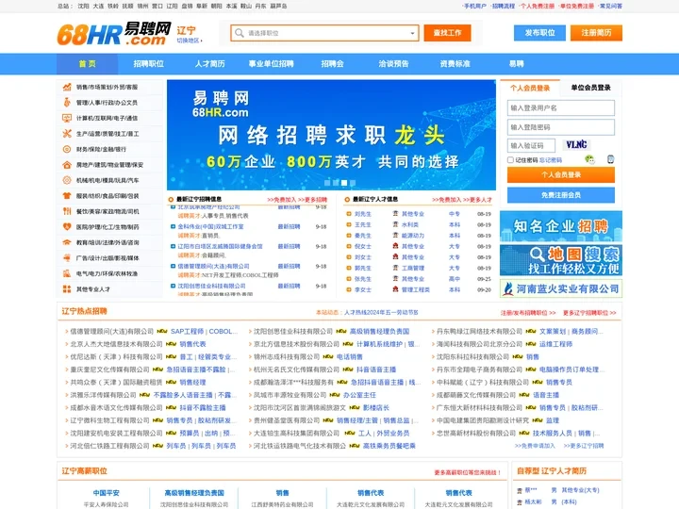Click 切换地区 to switch region
The image size is (679, 509).
[190, 41]
